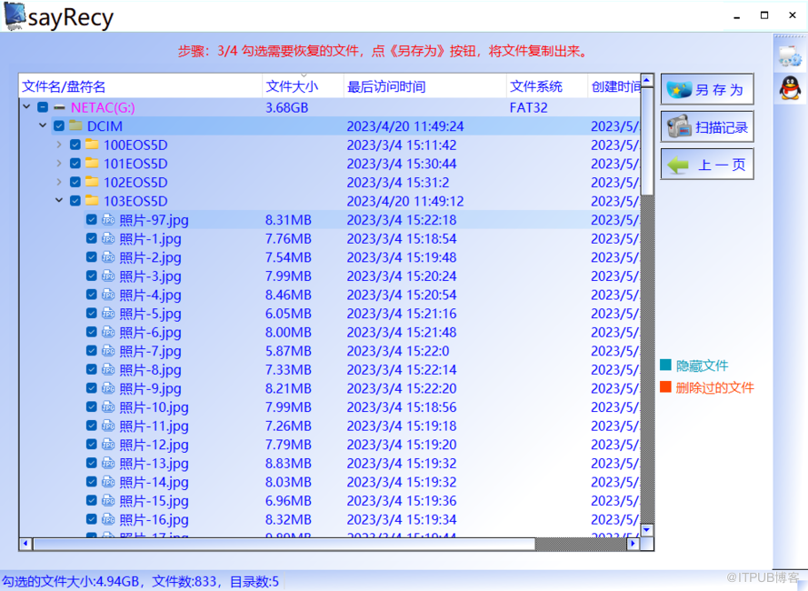Screen dimensions: 808x591
Task: Click the FAT32 file system cell
Action: 528,107
